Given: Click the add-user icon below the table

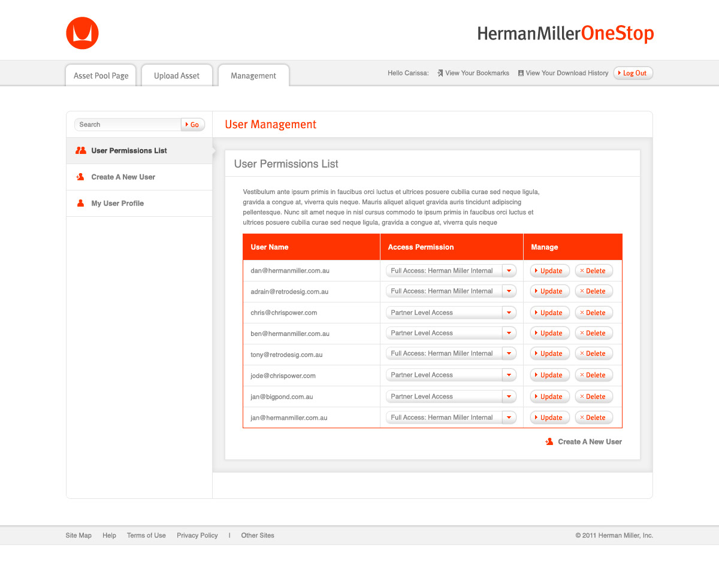Looking at the screenshot, I should 549,441.
